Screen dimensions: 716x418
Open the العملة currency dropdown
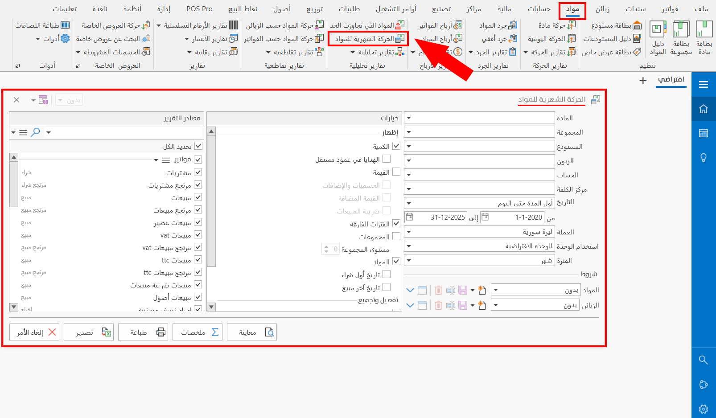click(x=409, y=231)
